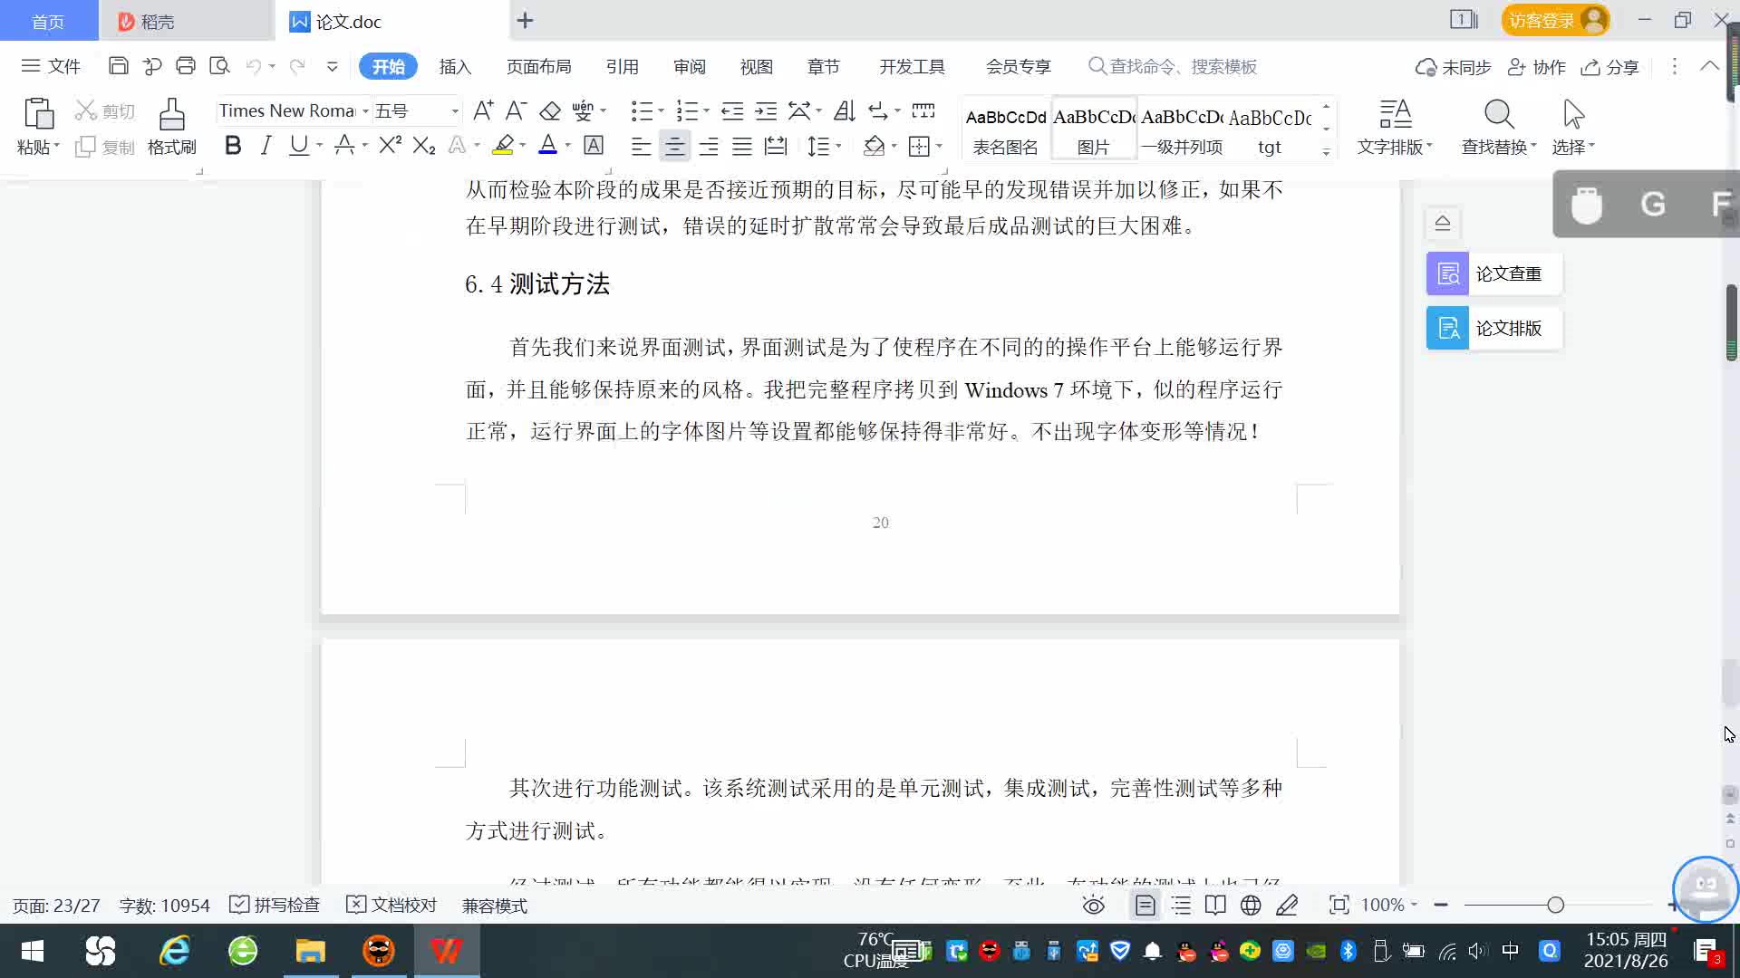Click the Format Painter (格式刷) icon
This screenshot has width=1740, height=978.
pyautogui.click(x=171, y=116)
